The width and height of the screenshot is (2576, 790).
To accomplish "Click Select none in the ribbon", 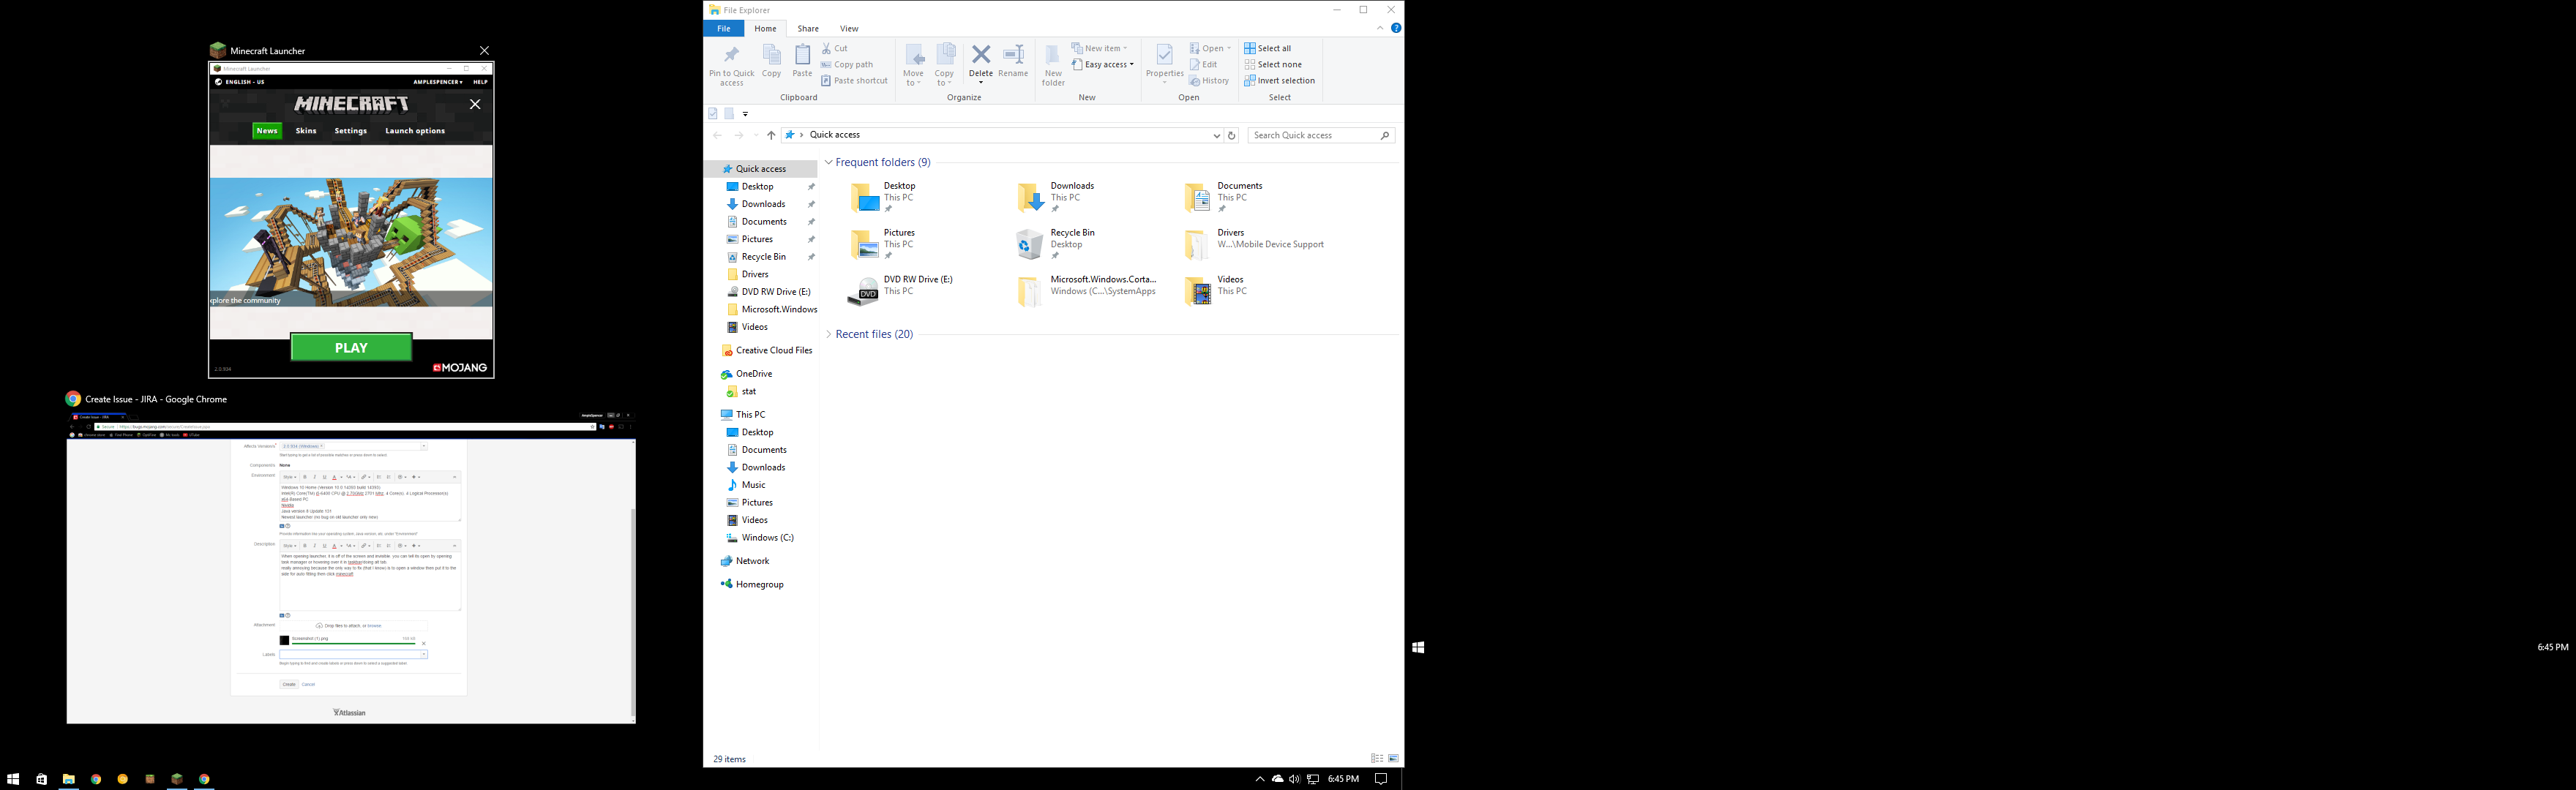I will (x=1273, y=65).
